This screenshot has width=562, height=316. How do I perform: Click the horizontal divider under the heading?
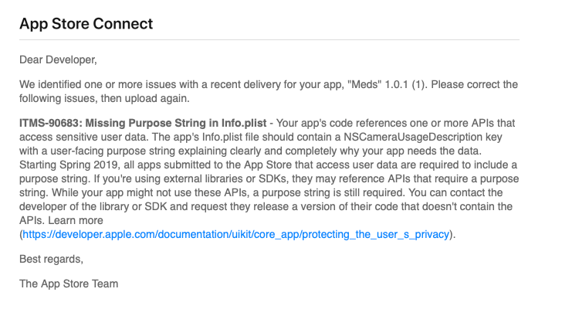tap(269, 40)
